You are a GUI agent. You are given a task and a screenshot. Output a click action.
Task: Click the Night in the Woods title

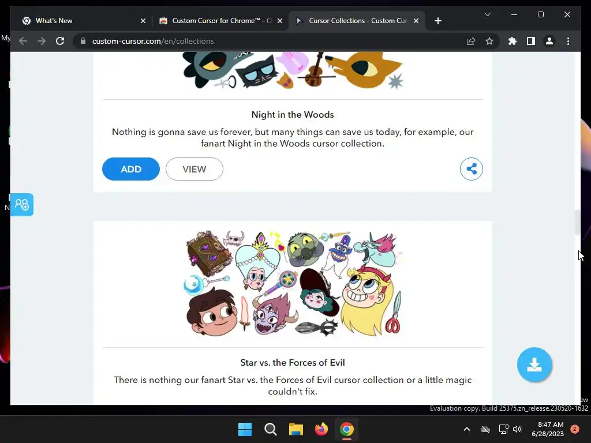[293, 115]
